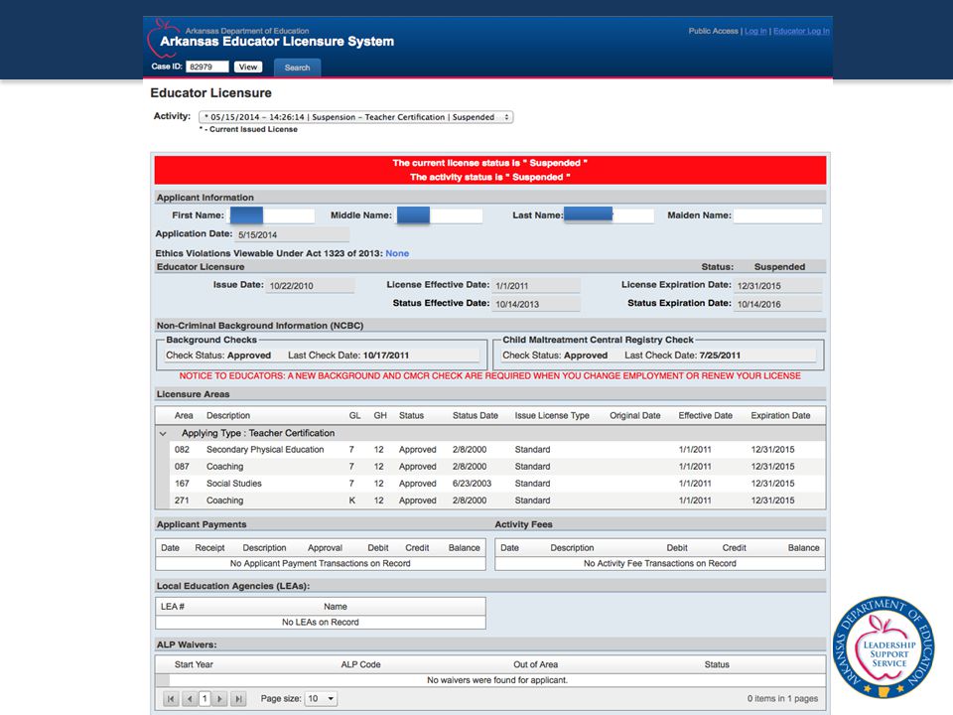Image resolution: width=953 pixels, height=715 pixels.
Task: Click the Application Date field 5/15/2014
Action: [292, 234]
